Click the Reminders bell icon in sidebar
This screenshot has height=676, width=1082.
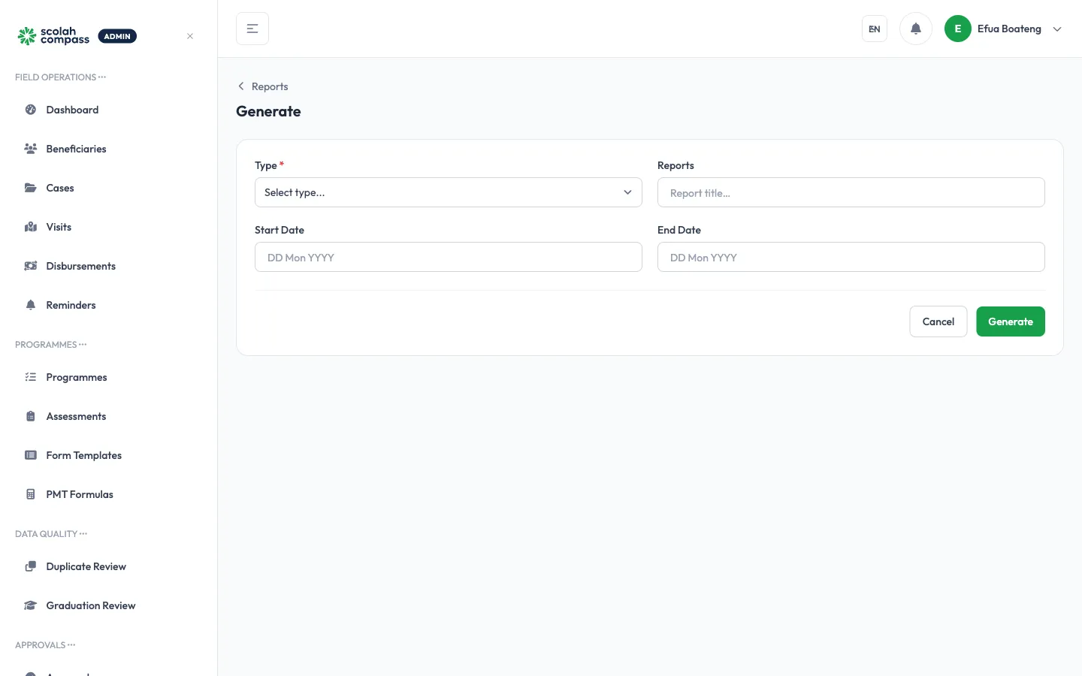[x=31, y=305]
